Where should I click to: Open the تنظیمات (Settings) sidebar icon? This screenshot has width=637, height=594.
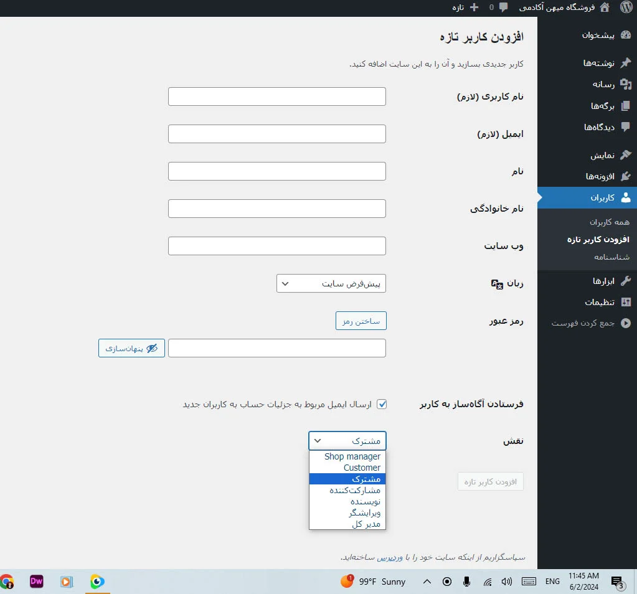click(626, 302)
